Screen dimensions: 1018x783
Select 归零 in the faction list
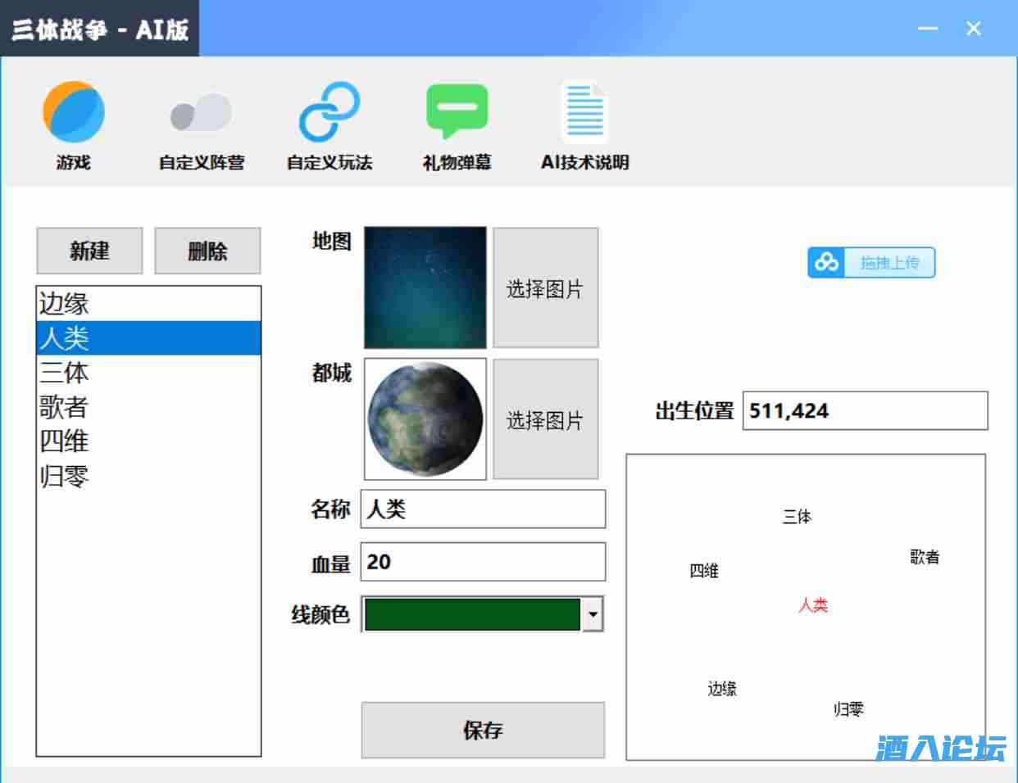click(x=148, y=476)
